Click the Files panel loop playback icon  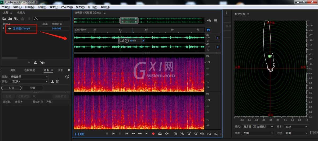pyautogui.click(x=36, y=63)
